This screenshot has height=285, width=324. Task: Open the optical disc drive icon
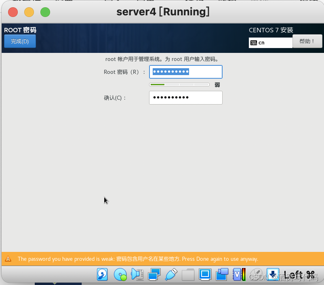pos(120,275)
